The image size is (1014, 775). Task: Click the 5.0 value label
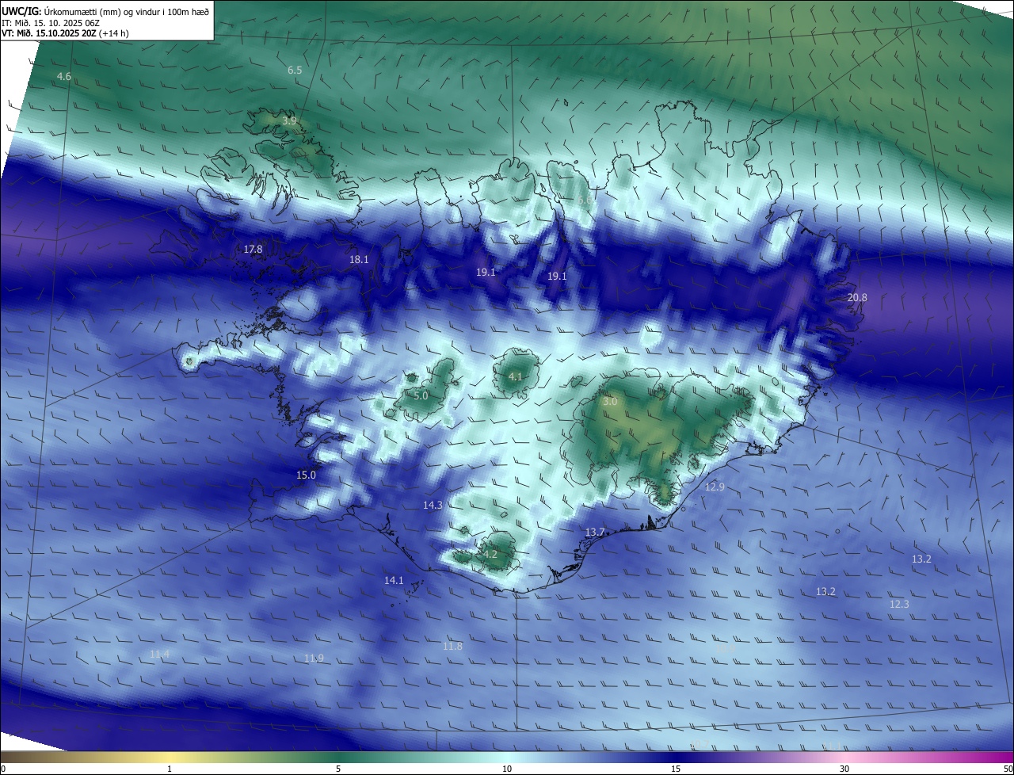(x=421, y=395)
